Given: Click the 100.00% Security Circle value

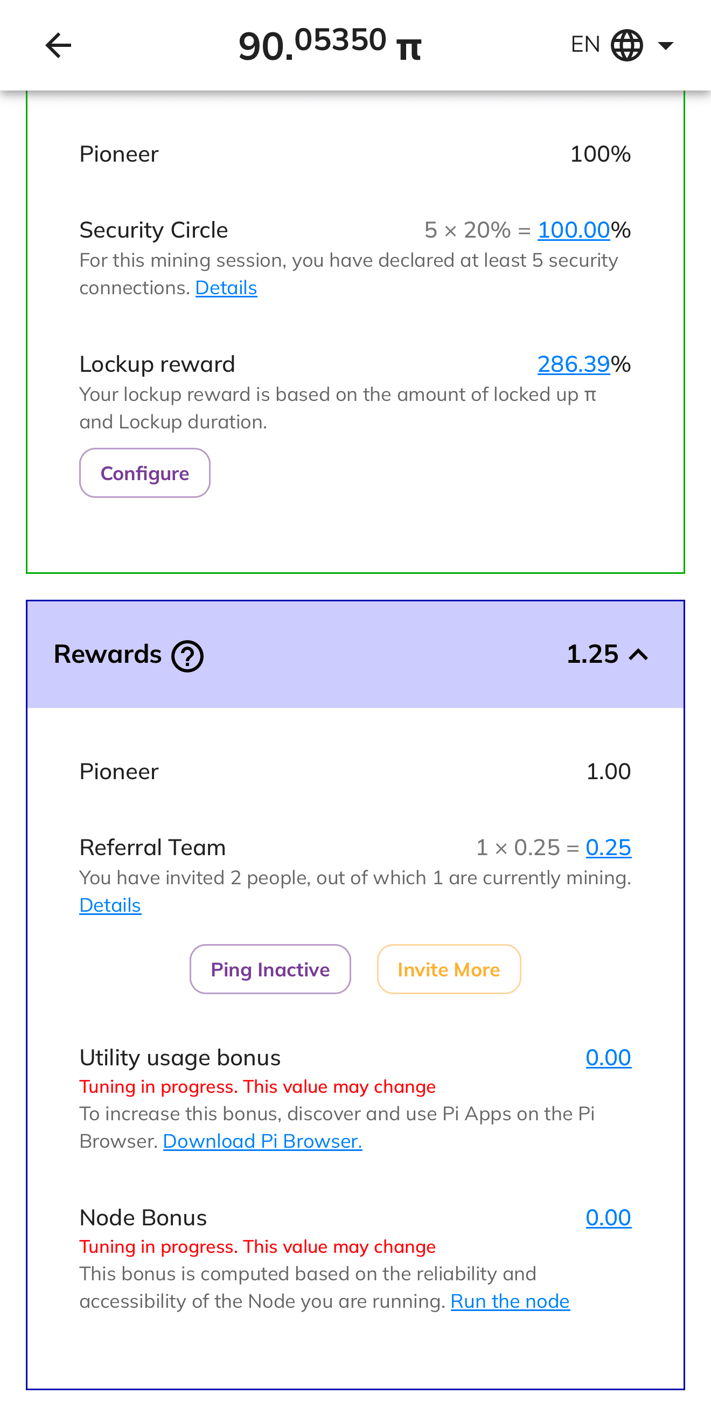Looking at the screenshot, I should 573,230.
